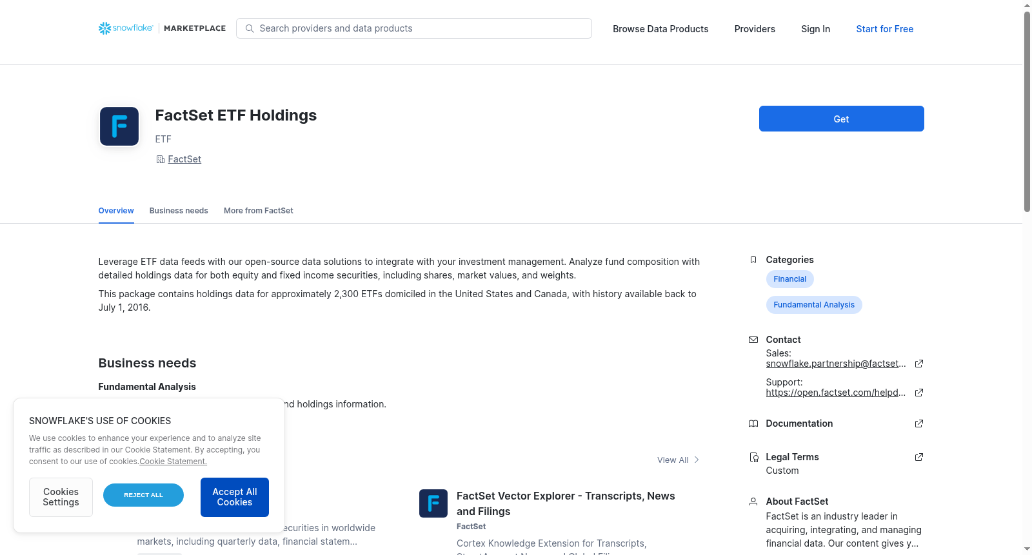Click REJECT ALL cookies button

click(x=143, y=495)
